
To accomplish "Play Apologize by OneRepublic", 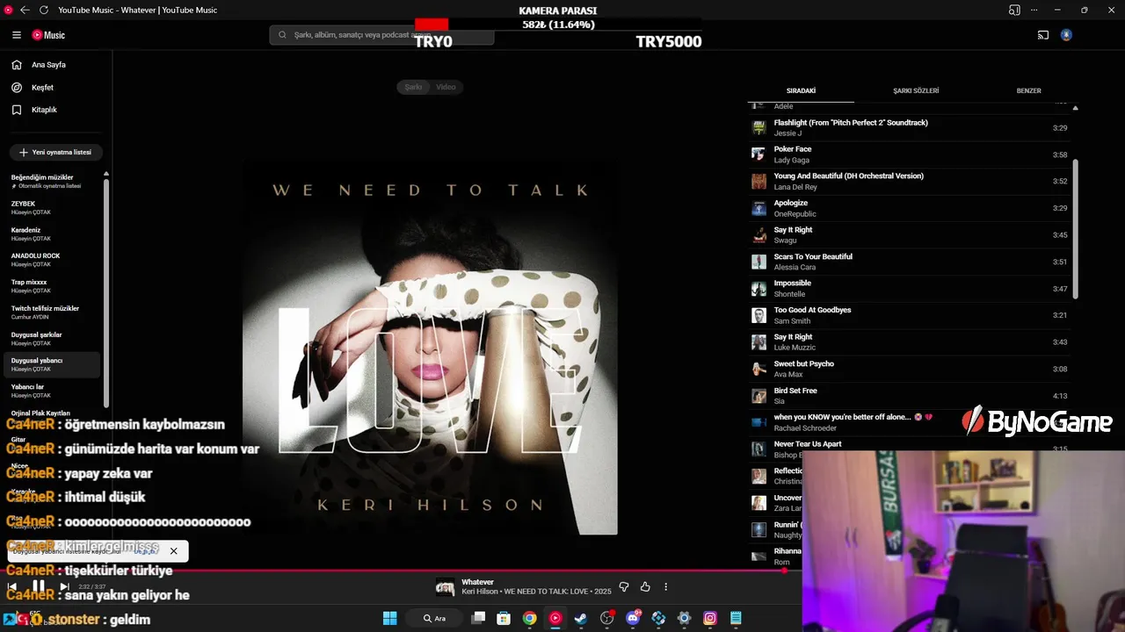I will pos(911,208).
